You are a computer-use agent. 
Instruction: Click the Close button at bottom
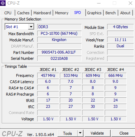[124, 133]
